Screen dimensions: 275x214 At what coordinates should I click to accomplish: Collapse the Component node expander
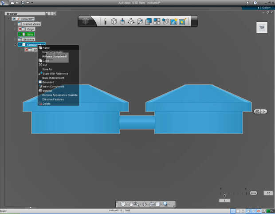15,44
